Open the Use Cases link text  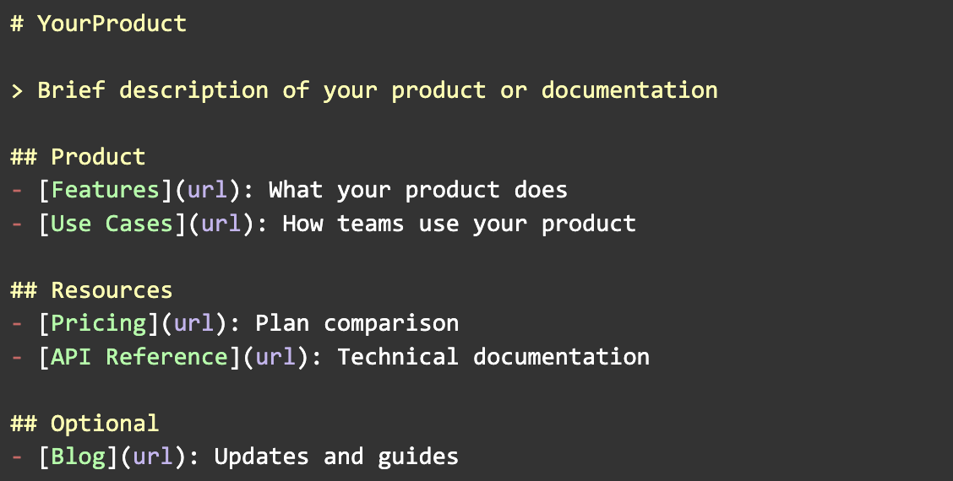(112, 224)
